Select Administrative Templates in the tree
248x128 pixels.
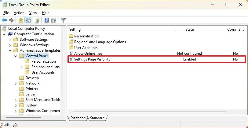coord(40,50)
